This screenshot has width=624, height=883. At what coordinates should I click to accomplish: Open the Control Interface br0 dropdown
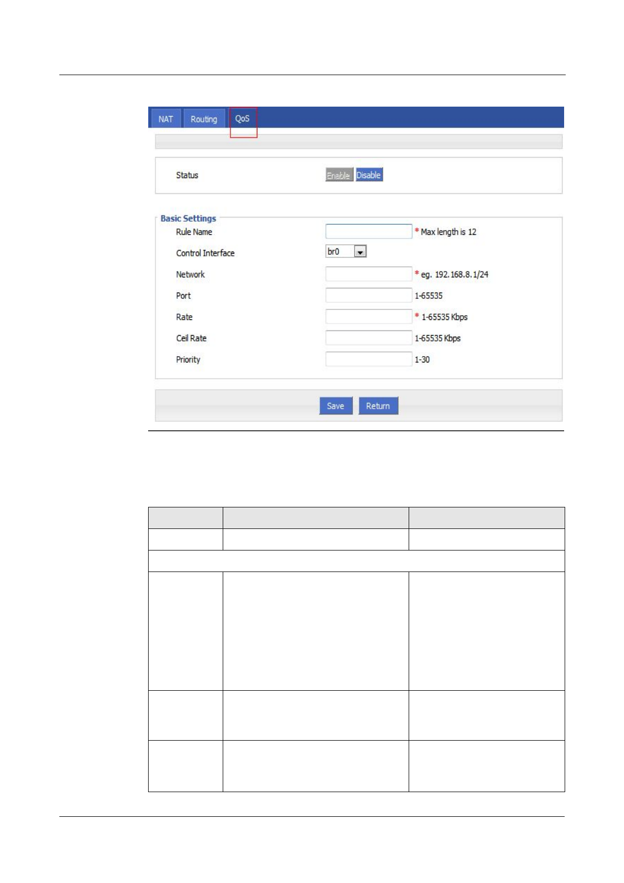click(x=346, y=252)
